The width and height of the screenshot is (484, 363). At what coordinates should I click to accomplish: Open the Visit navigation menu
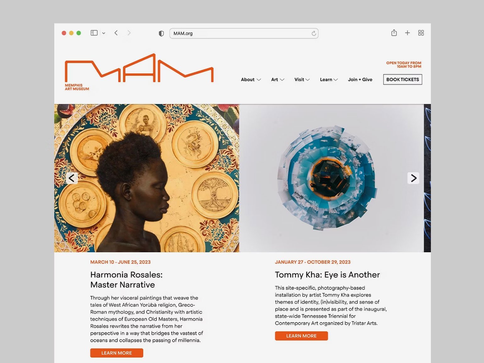[x=302, y=80]
